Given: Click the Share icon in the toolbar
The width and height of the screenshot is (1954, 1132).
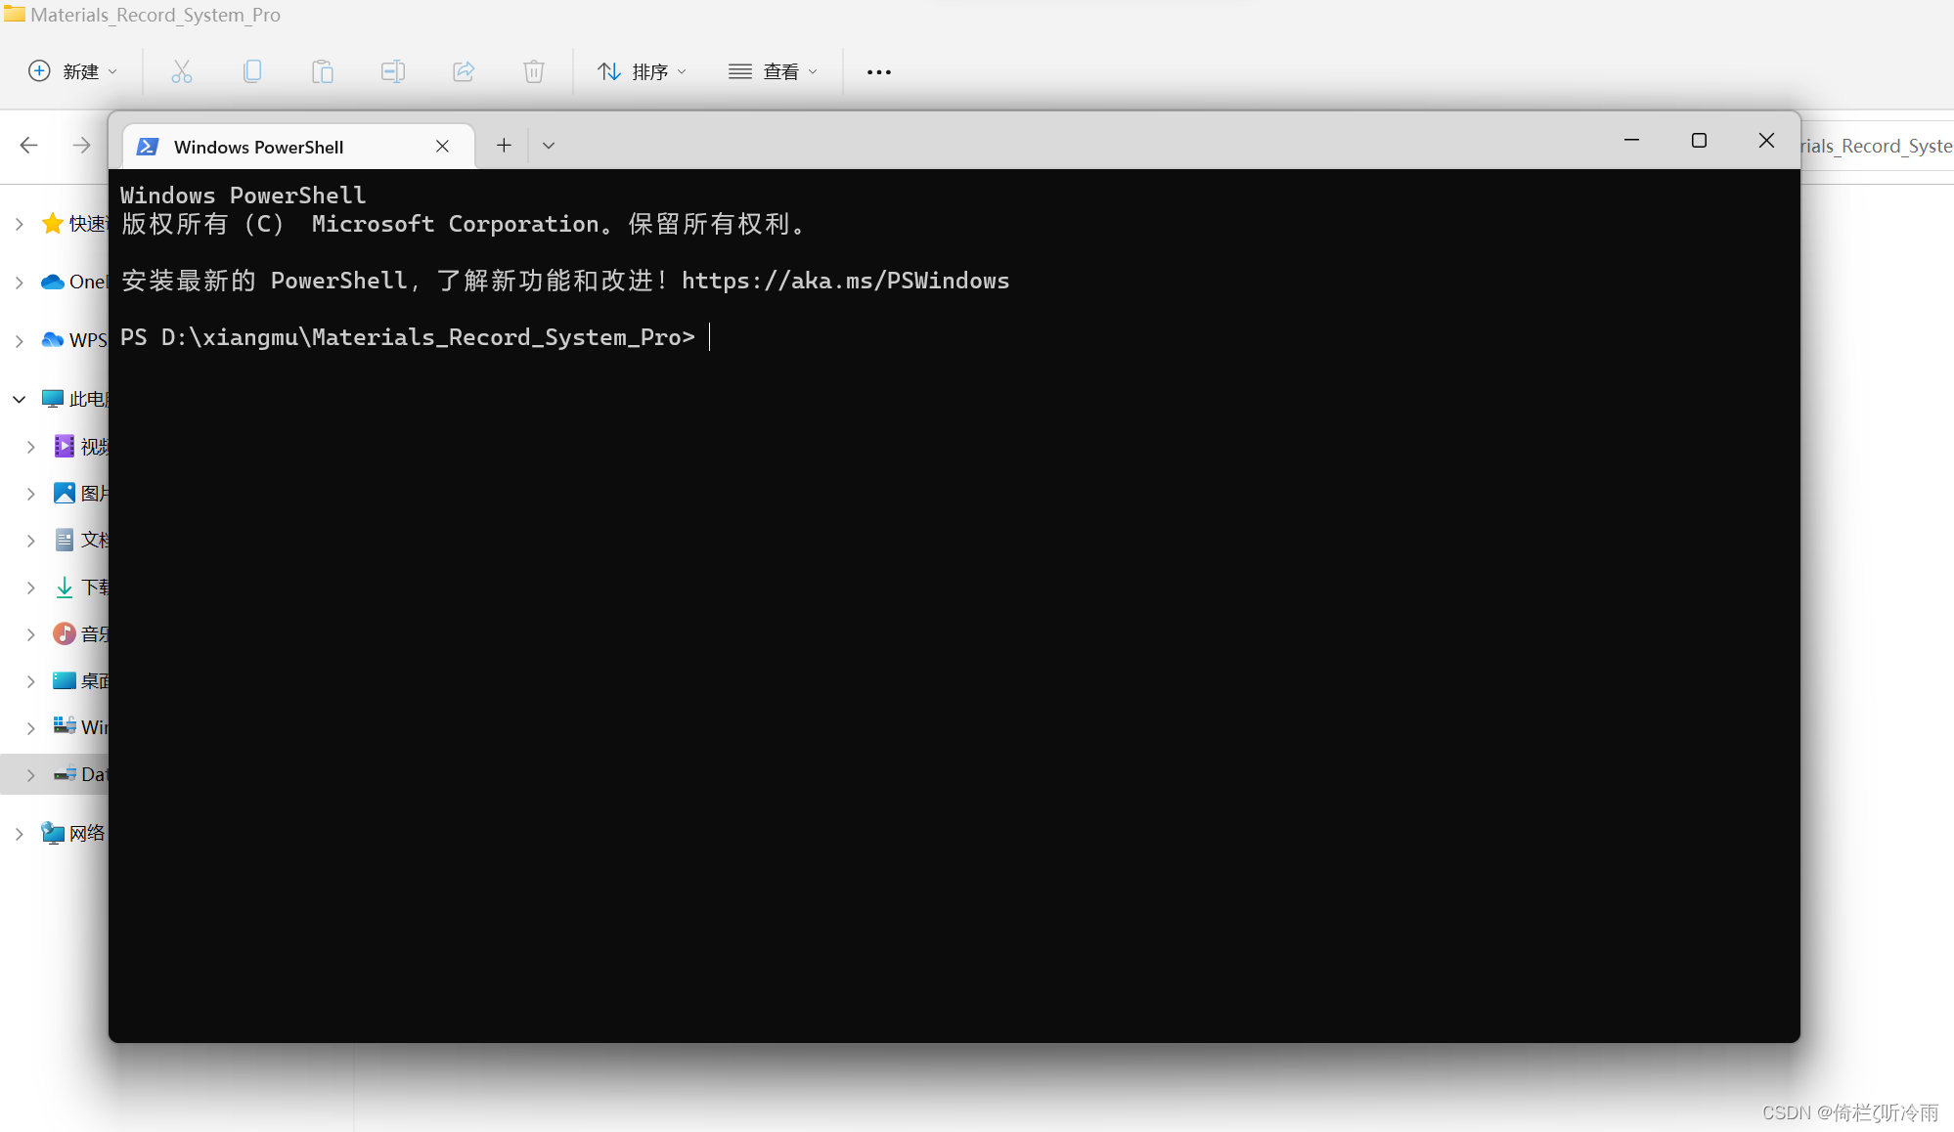Looking at the screenshot, I should pos(464,70).
